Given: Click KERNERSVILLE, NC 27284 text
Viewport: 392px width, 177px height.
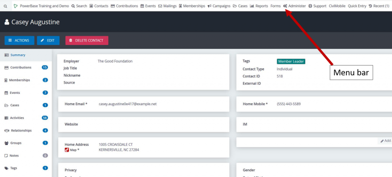Looking at the screenshot, I should (x=119, y=150).
